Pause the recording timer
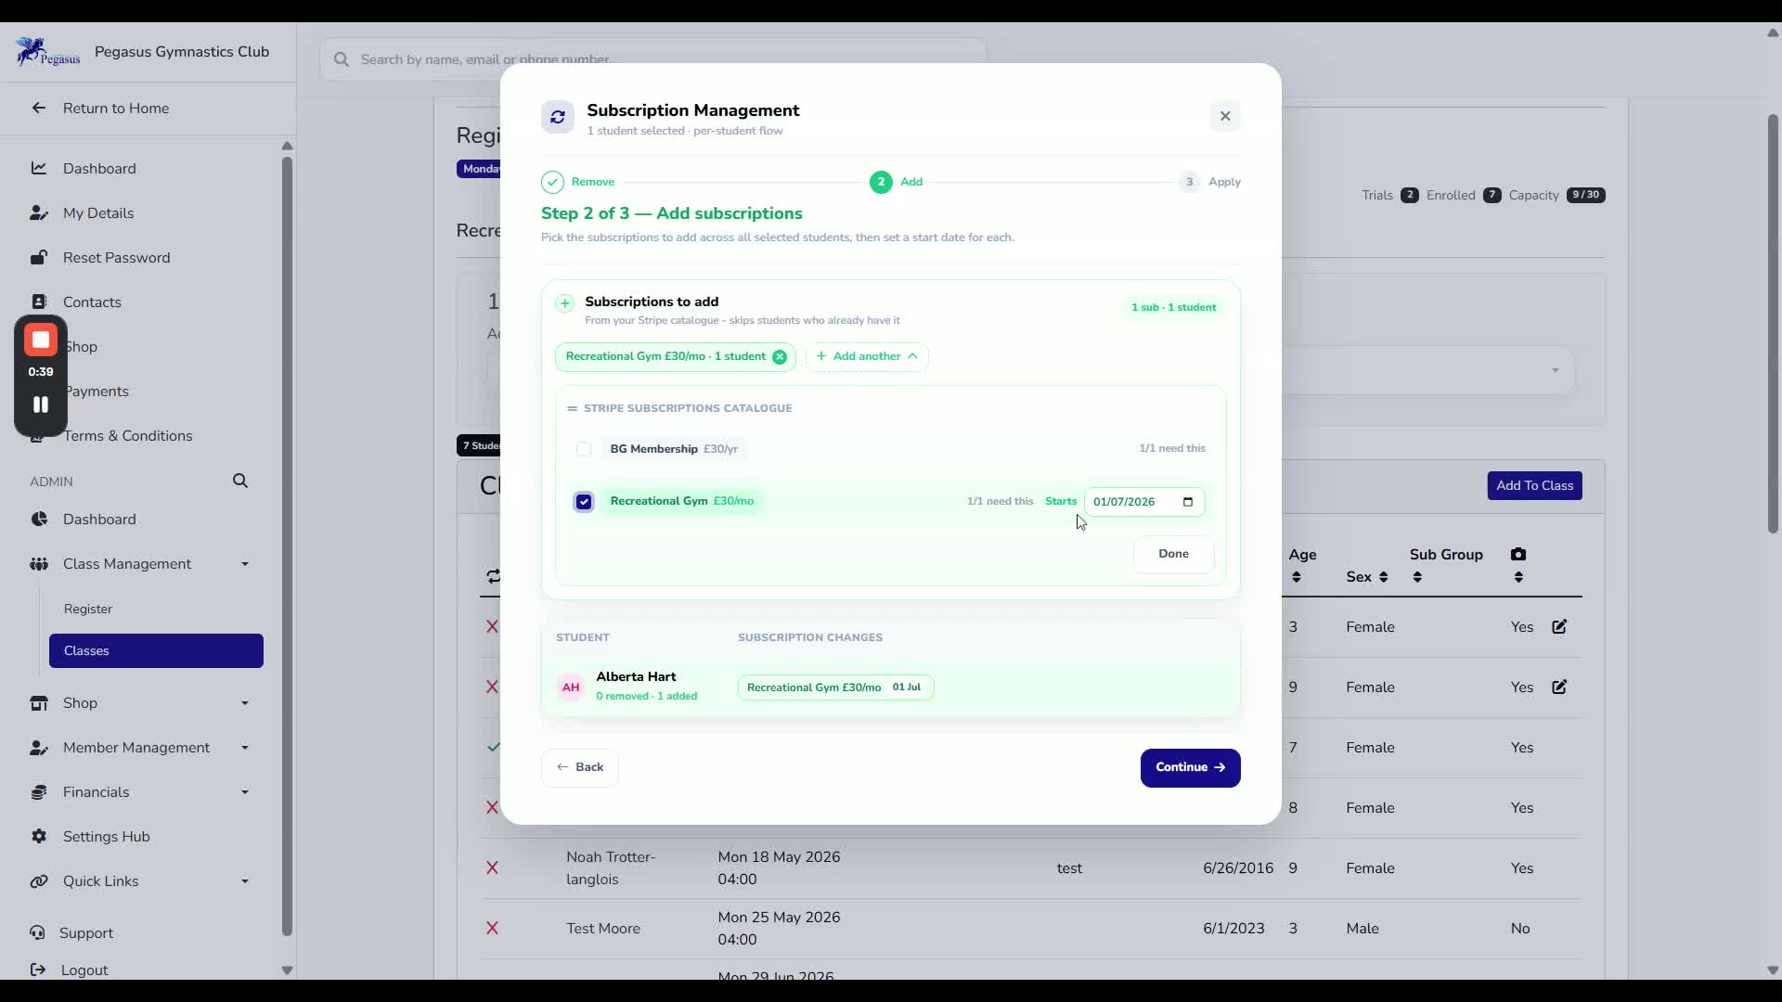Image resolution: width=1782 pixels, height=1002 pixels. point(41,405)
